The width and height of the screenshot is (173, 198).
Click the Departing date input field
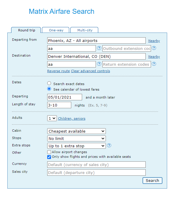point(65,97)
